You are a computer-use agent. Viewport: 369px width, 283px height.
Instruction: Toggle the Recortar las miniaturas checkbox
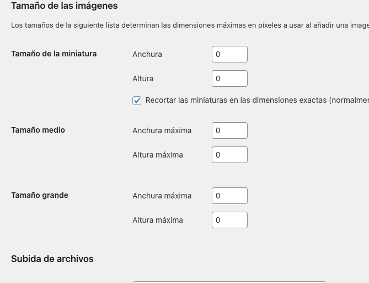[x=137, y=101]
